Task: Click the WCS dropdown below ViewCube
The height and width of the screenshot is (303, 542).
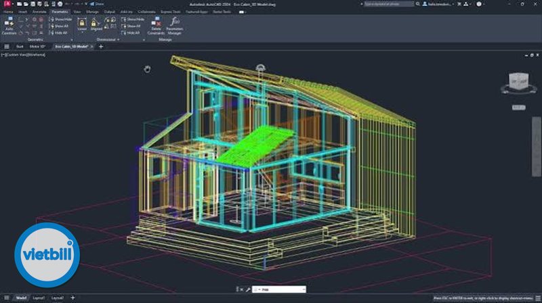Action: (518, 108)
